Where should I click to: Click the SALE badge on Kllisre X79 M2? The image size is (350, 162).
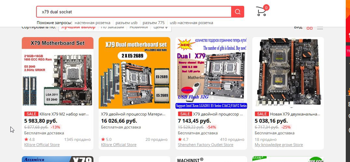pos(31,114)
